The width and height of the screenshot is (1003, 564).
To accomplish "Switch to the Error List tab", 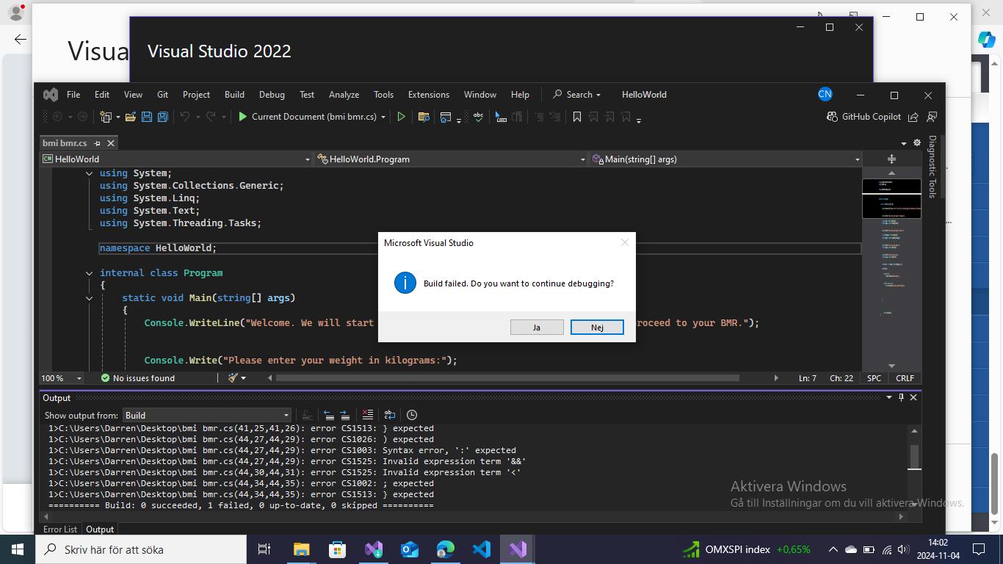I will tap(59, 529).
